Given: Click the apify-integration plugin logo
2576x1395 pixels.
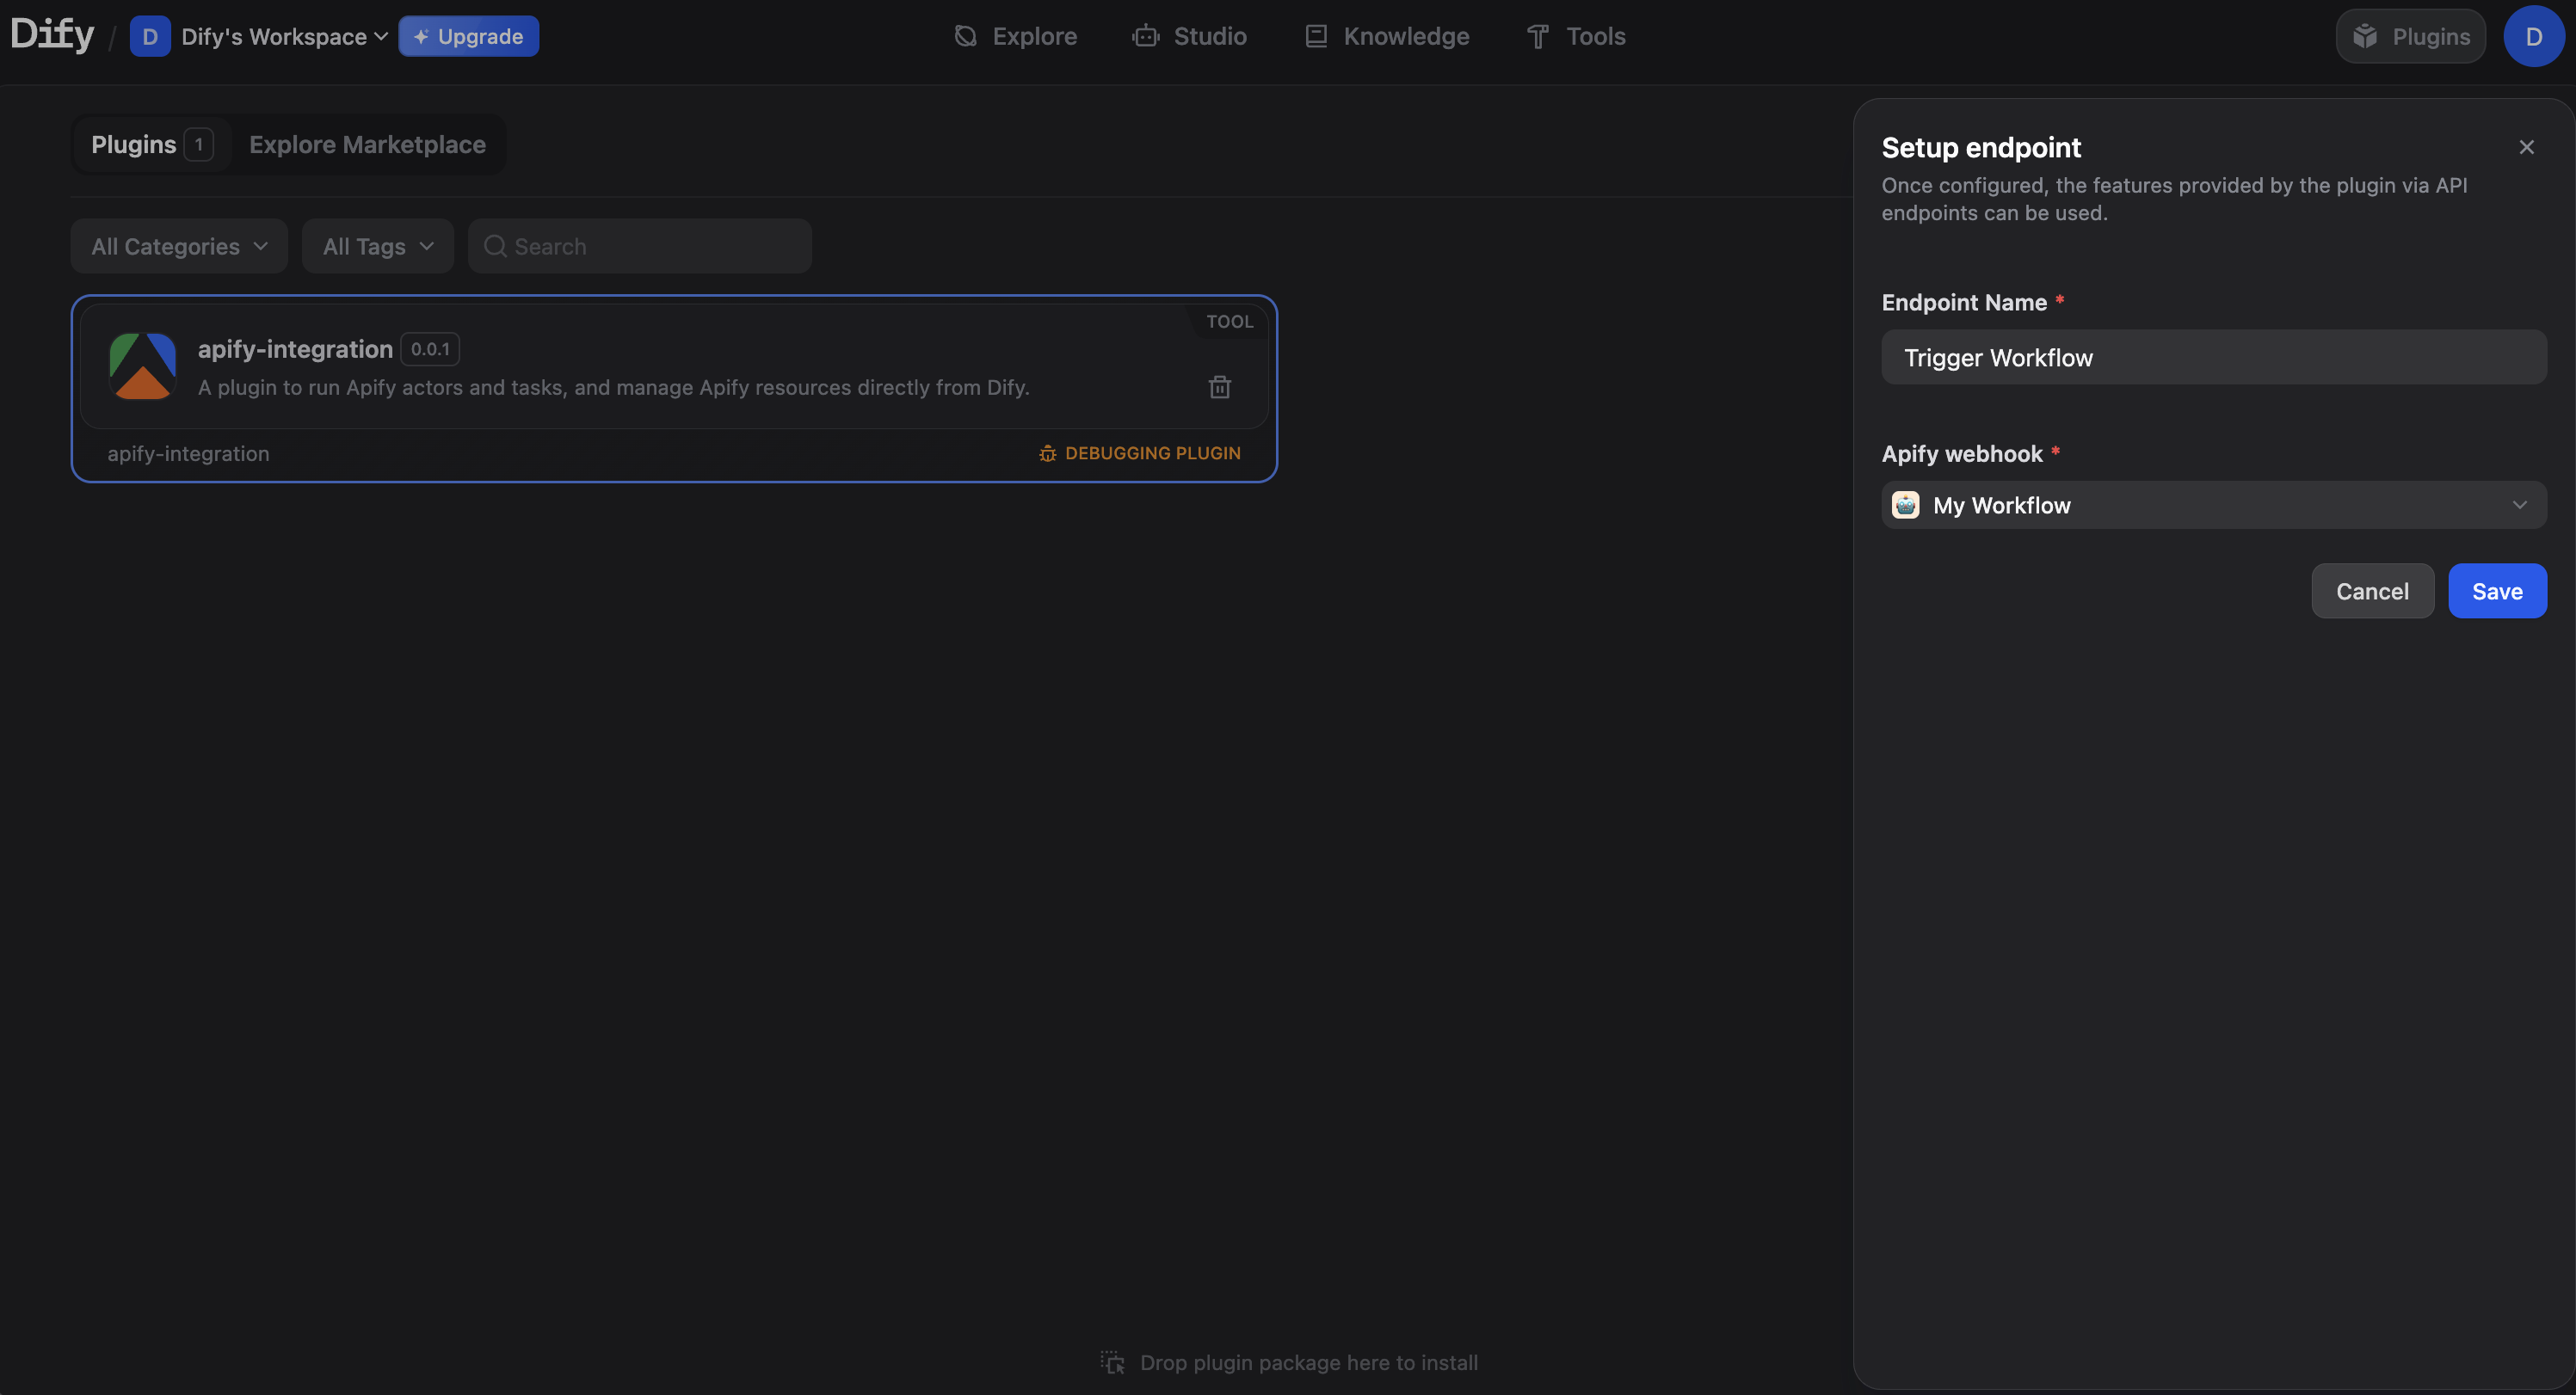Looking at the screenshot, I should (143, 366).
